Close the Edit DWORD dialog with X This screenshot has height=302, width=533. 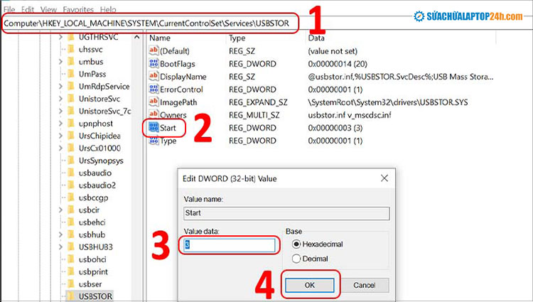[x=384, y=178]
